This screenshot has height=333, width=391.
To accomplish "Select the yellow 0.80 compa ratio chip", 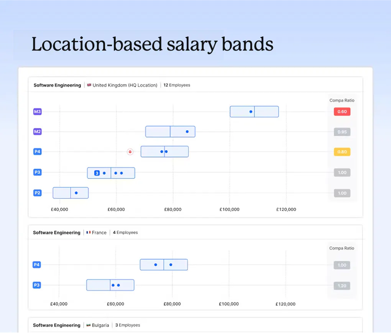I will [x=342, y=152].
